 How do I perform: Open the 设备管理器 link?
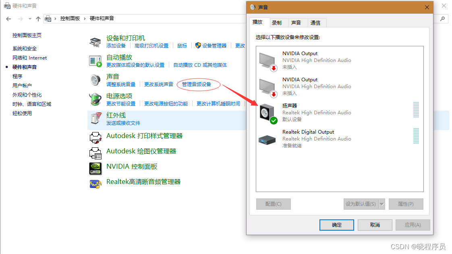tap(214, 46)
